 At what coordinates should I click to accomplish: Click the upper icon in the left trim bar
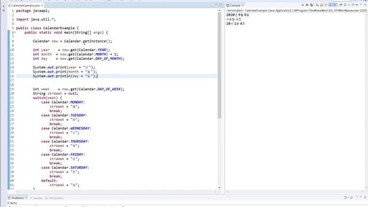3,6
